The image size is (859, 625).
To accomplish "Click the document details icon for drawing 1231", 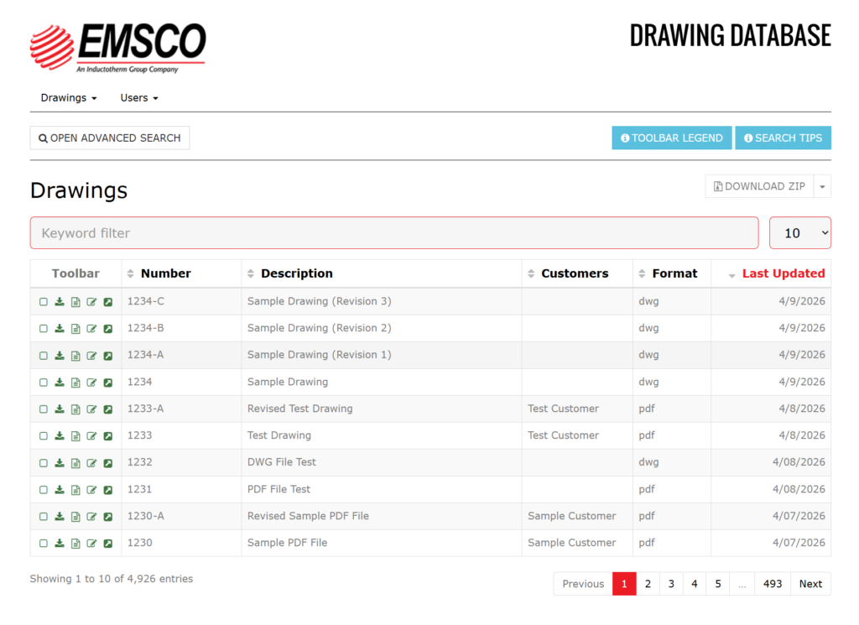I will coord(75,490).
